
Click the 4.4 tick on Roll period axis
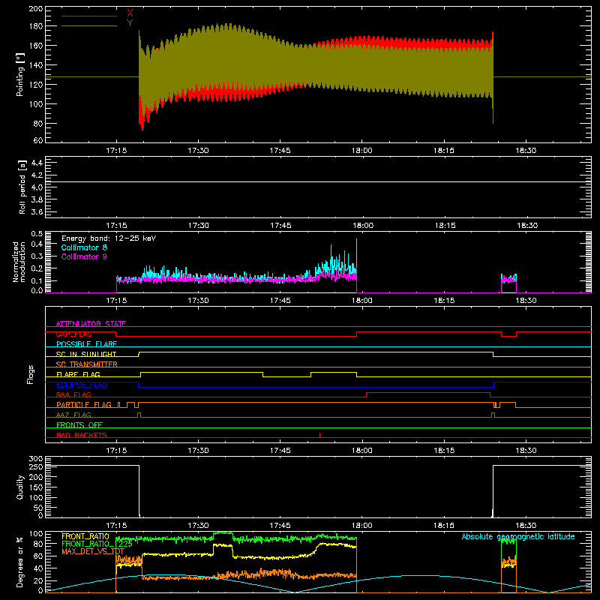(36, 163)
